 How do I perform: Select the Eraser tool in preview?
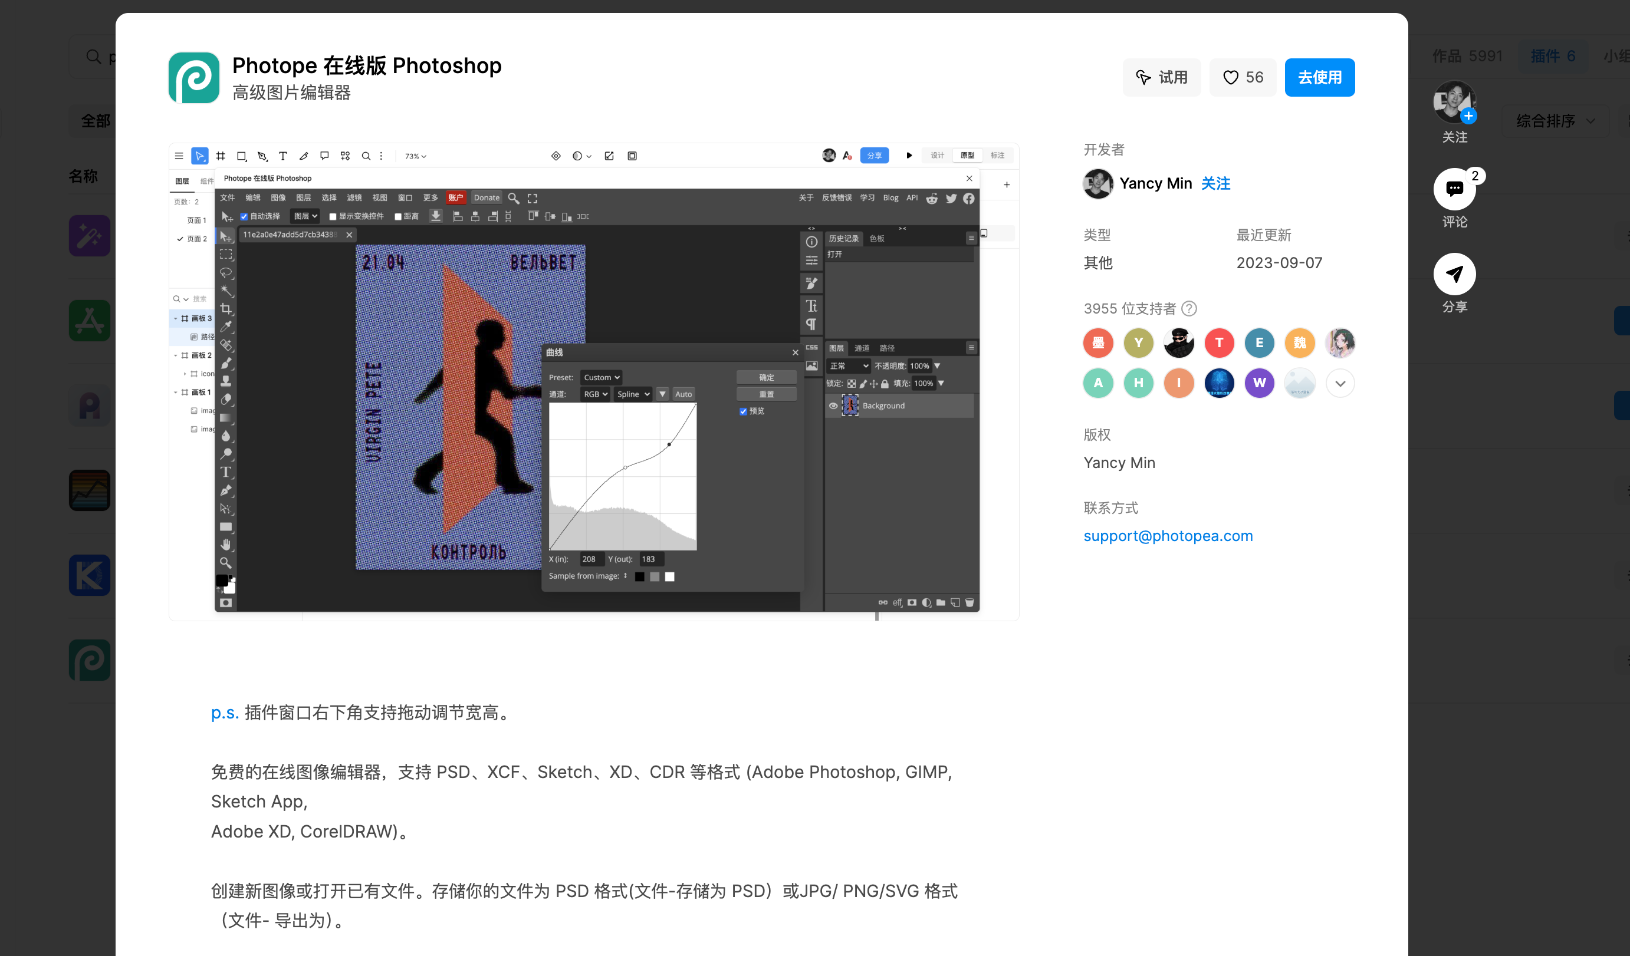[x=226, y=400]
